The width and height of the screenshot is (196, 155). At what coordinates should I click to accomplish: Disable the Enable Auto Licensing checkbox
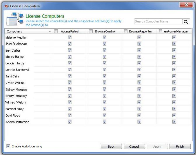pos(8,146)
